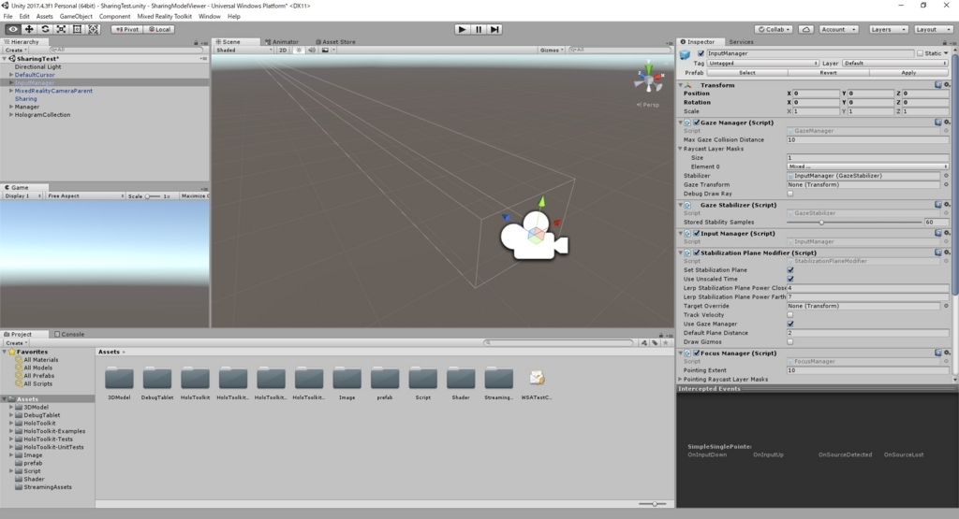Open the Mixed Reality Toolkit menu
Screen dimensions: 959x519
point(164,17)
